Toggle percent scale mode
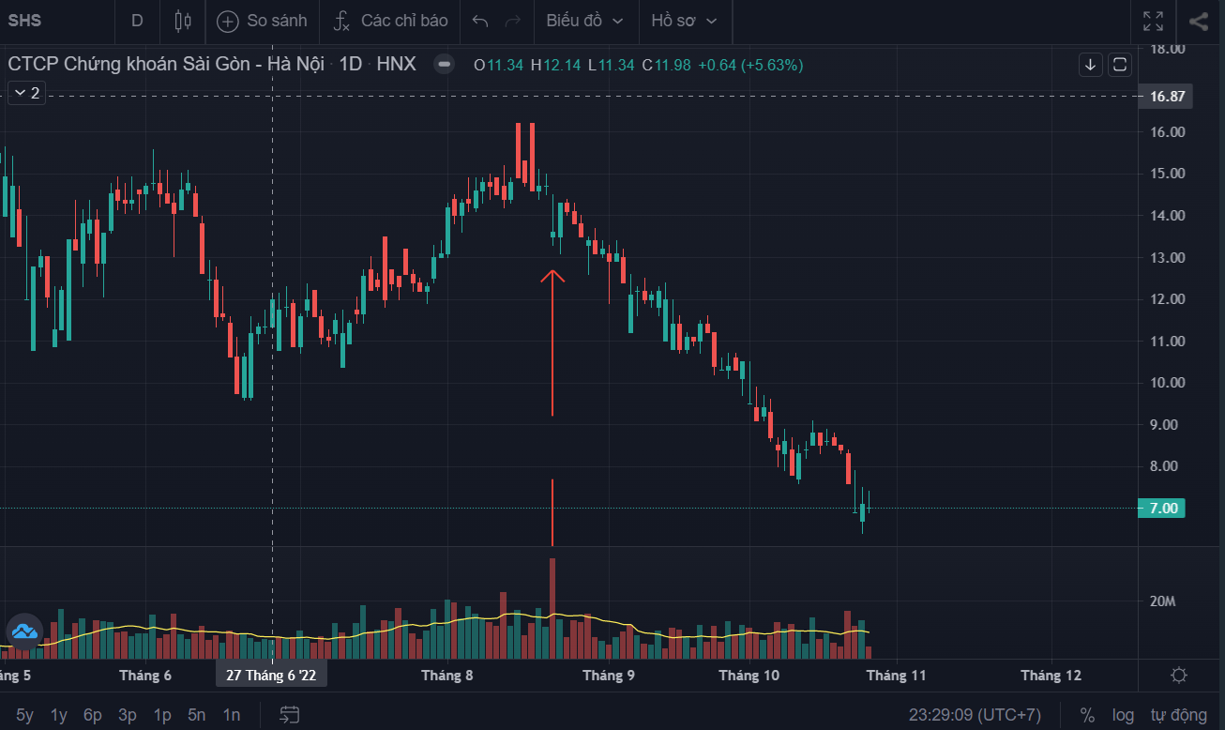This screenshot has width=1225, height=730. point(1087,715)
